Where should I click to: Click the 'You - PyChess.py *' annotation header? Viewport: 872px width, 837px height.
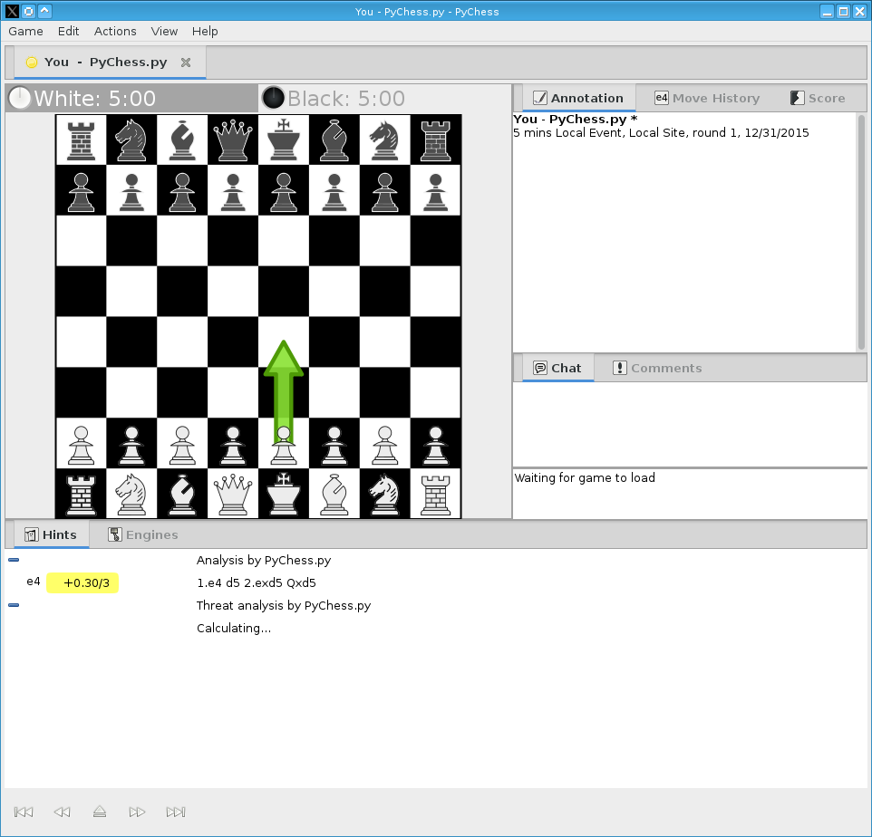click(575, 119)
